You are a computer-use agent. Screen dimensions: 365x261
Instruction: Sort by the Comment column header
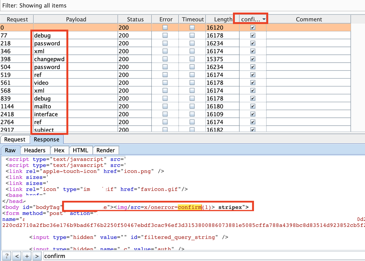(x=309, y=19)
